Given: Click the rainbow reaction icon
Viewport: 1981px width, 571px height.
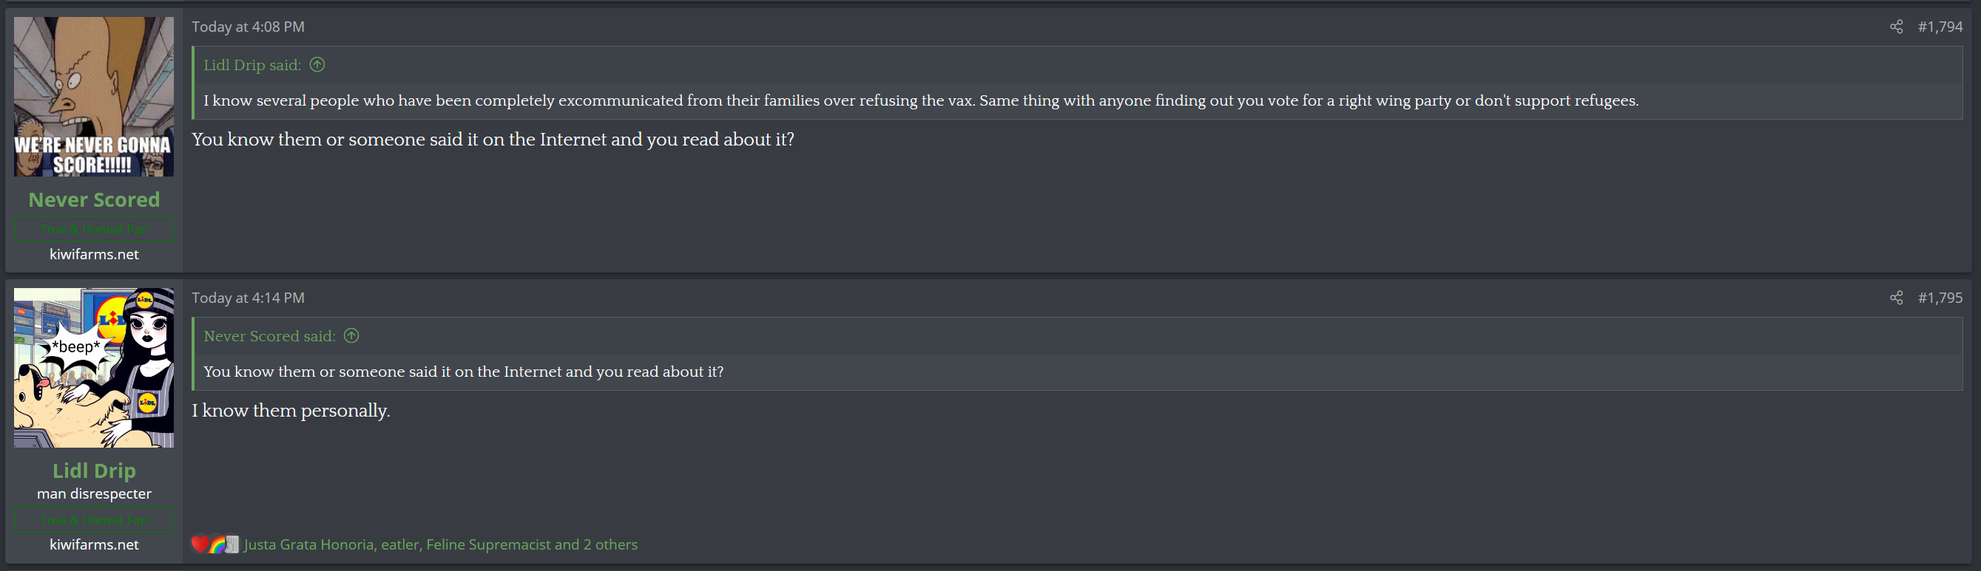Looking at the screenshot, I should click(x=217, y=544).
